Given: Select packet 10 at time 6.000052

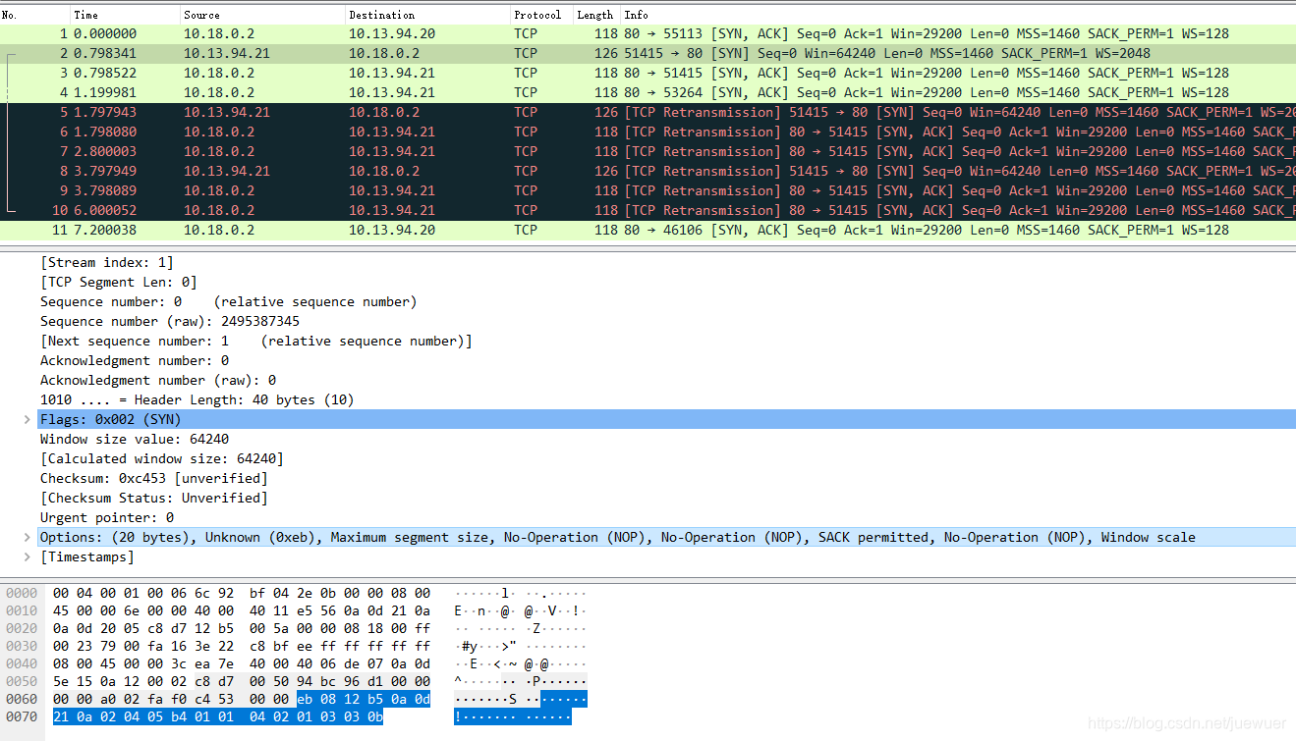Looking at the screenshot, I should point(648,210).
